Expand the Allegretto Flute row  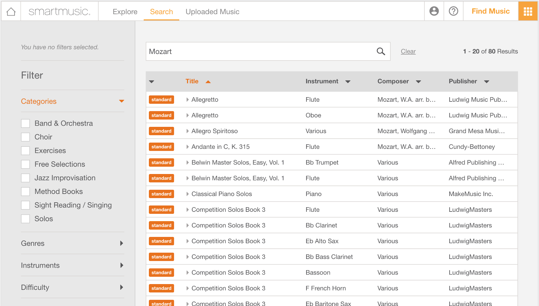point(187,100)
